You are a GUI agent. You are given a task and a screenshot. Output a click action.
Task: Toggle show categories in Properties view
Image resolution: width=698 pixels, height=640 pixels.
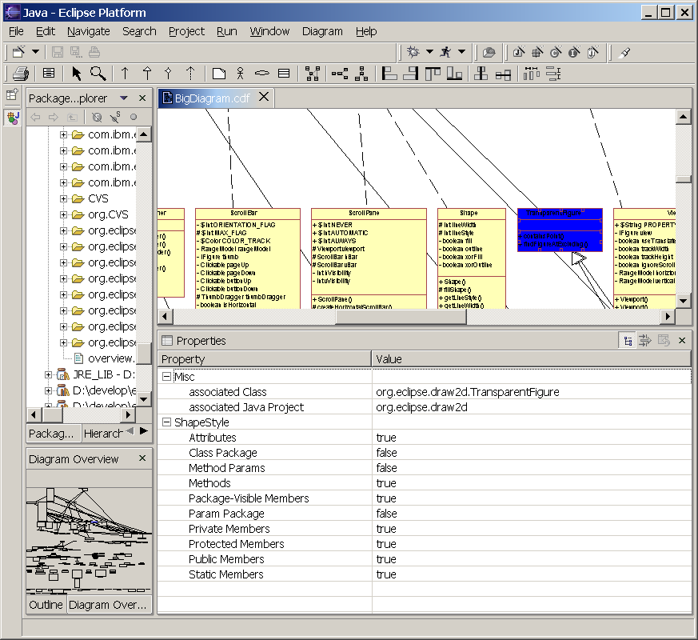(628, 341)
